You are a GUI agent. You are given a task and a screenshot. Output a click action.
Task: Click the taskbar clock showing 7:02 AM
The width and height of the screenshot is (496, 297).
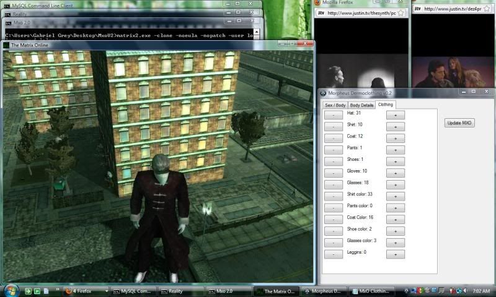[481, 291]
